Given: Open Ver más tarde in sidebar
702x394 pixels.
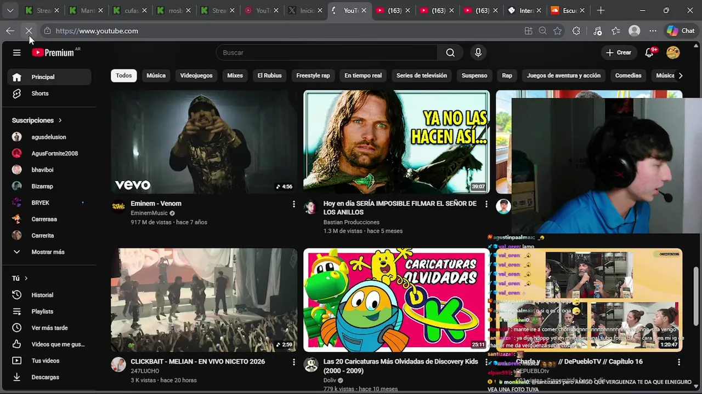Looking at the screenshot, I should (x=50, y=328).
